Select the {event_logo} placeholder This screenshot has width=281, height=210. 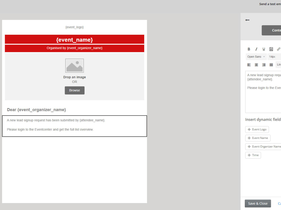(74, 27)
